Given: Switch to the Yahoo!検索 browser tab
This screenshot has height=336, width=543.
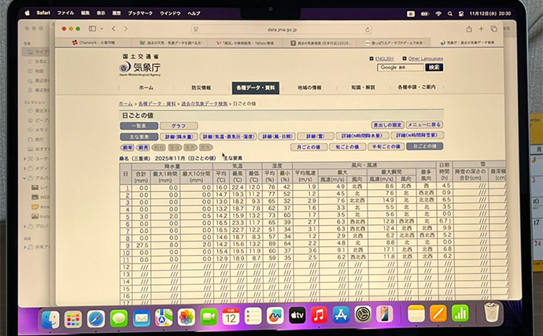Looking at the screenshot, I should coord(242,42).
